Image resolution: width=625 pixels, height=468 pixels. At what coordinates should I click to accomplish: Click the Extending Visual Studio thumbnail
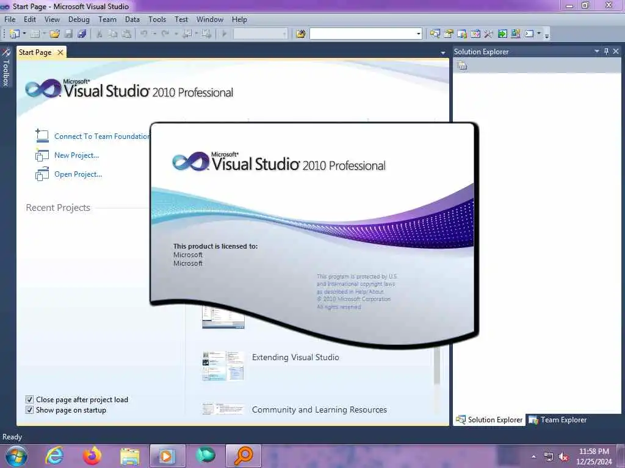pos(223,366)
